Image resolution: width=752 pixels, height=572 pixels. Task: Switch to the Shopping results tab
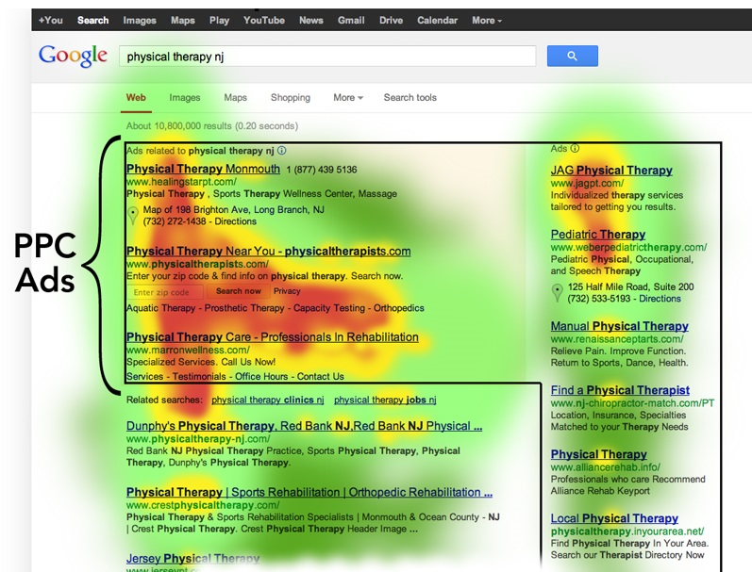(x=291, y=98)
